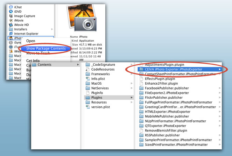This screenshot has height=156, width=232.
Task: Click the Internet Explorer icon
Action: 11,34
